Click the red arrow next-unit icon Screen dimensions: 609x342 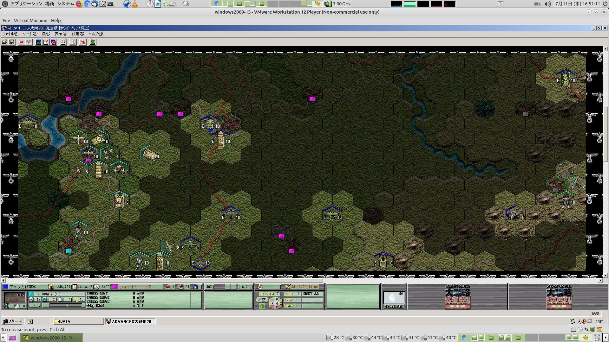pos(21,42)
